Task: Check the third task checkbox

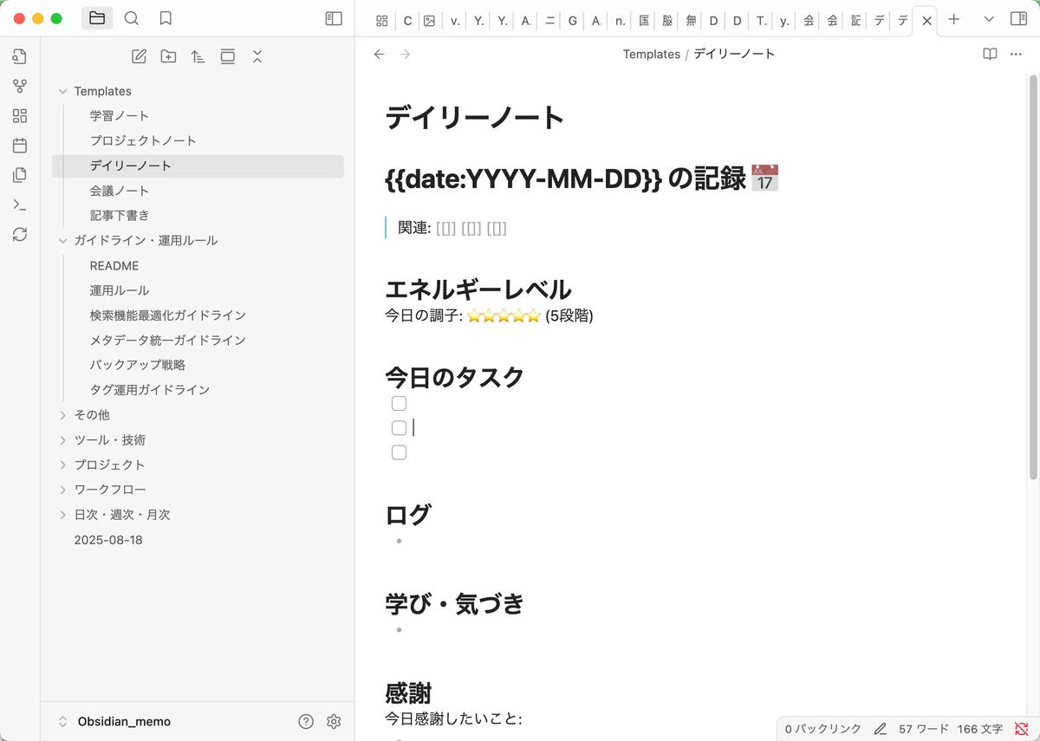Action: (x=399, y=452)
